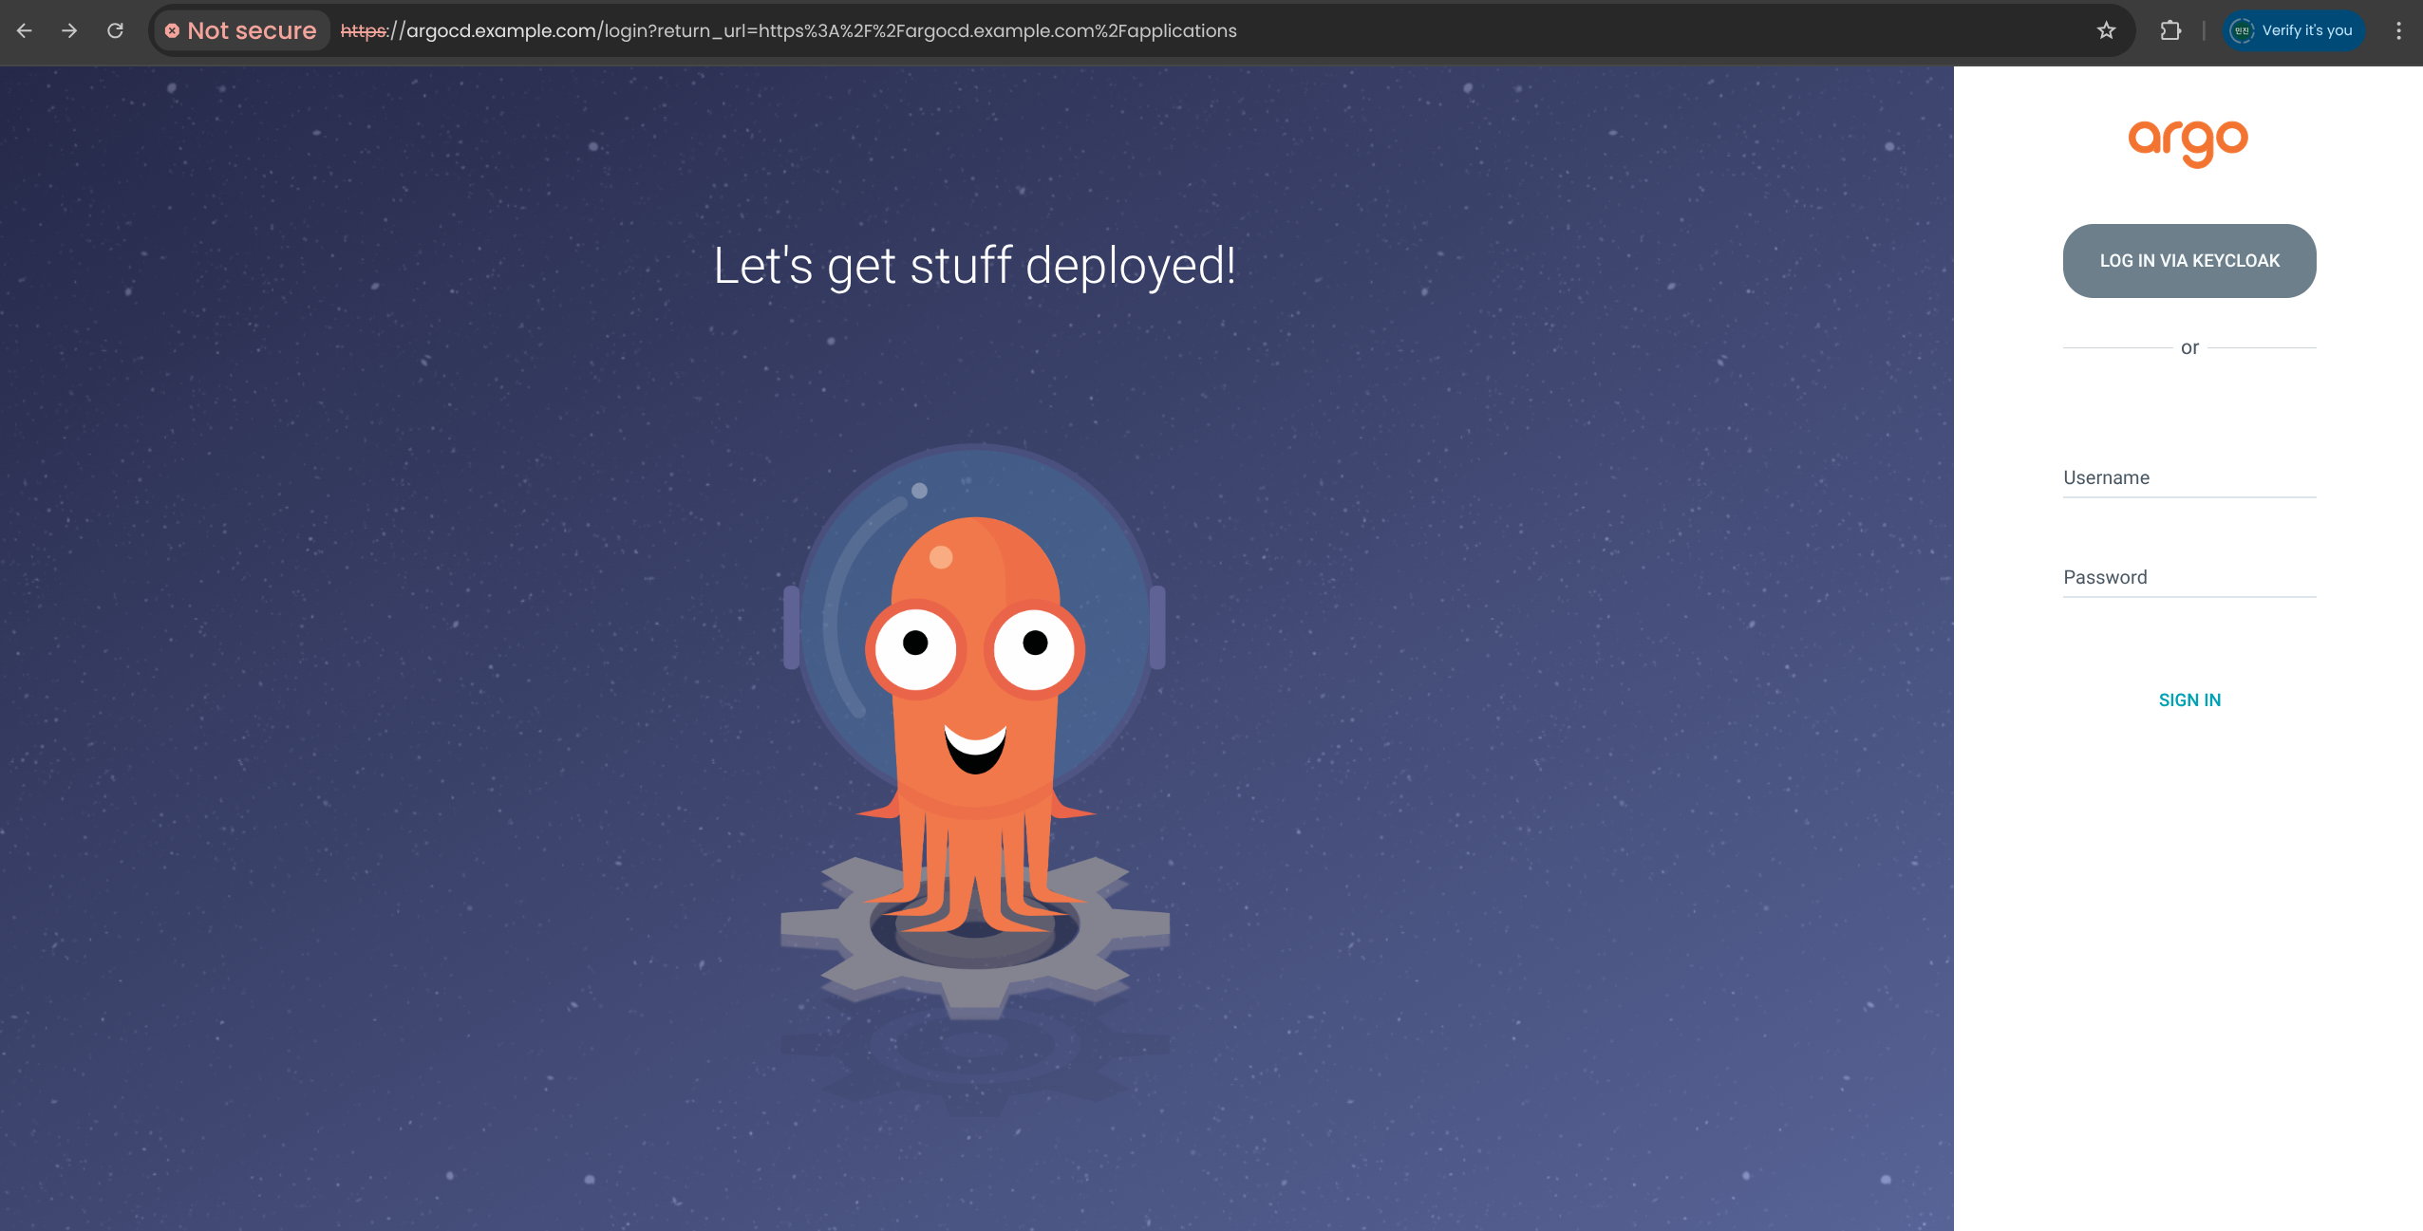The image size is (2423, 1231).
Task: Click the crossed-out https text in URL
Action: point(364,30)
